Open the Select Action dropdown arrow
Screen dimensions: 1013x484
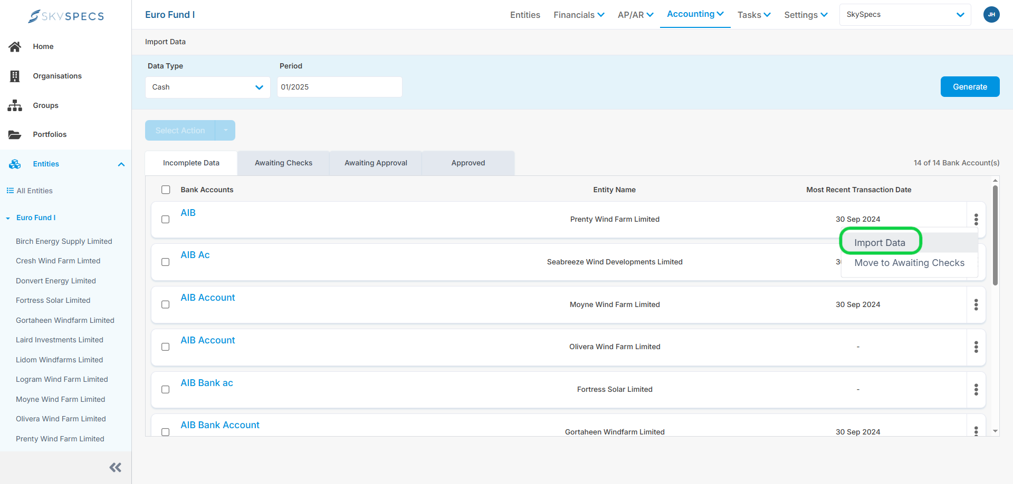pos(225,130)
